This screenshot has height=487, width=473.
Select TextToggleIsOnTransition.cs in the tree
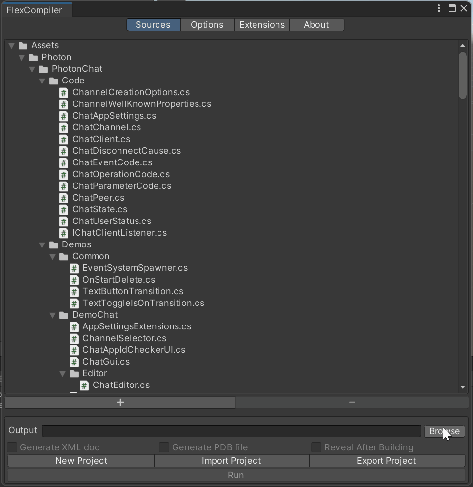click(143, 303)
